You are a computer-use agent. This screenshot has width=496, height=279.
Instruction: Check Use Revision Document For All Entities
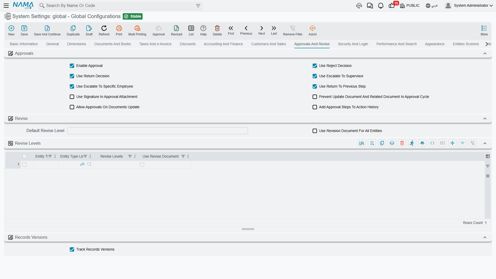[315, 131]
